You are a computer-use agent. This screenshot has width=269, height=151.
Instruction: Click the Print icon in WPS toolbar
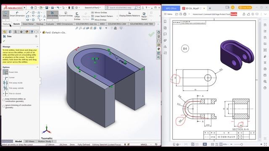tap(185, 14)
